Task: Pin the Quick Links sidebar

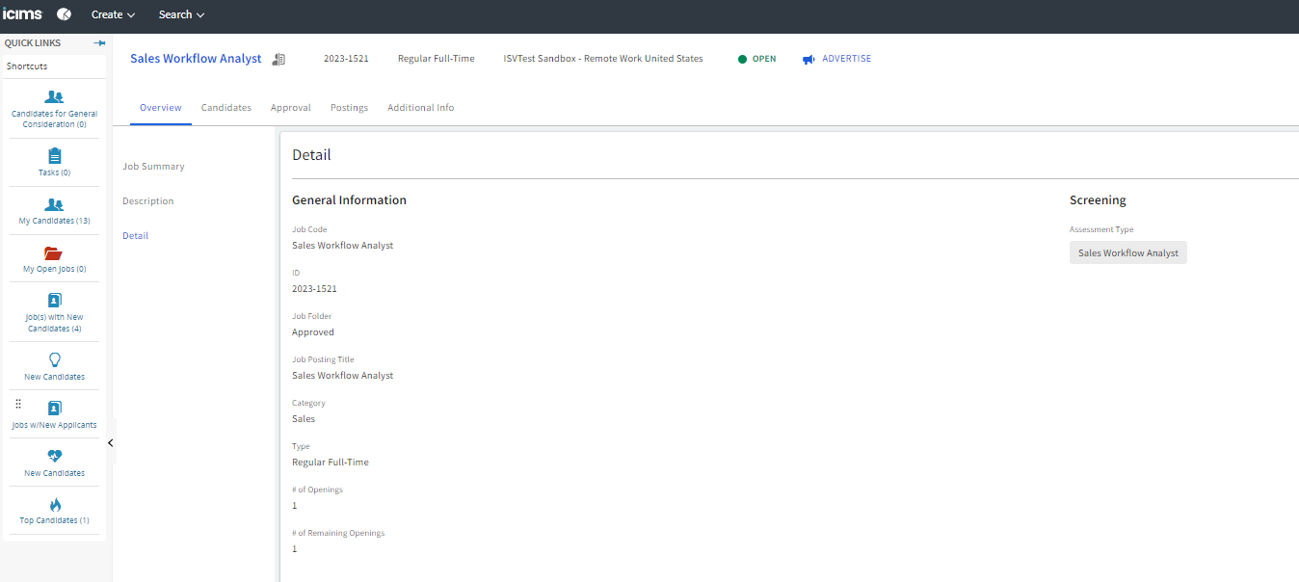Action: (x=99, y=43)
